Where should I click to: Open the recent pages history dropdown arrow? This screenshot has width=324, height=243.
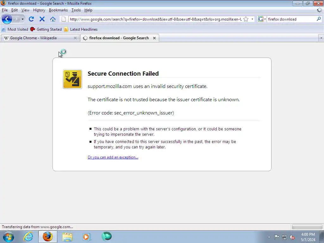[22, 19]
